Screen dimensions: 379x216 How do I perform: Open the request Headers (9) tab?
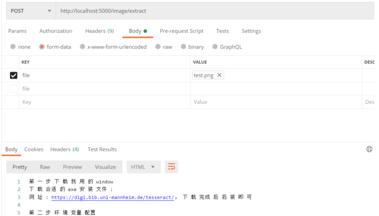point(99,31)
